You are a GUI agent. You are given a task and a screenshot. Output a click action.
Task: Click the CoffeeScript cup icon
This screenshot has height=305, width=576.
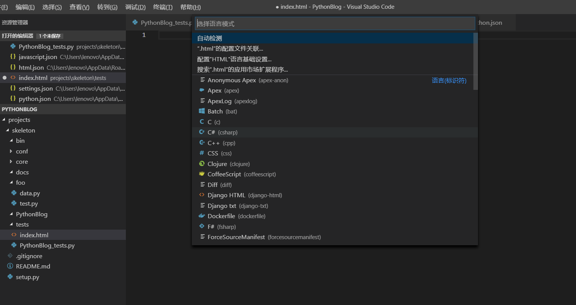[x=202, y=174]
